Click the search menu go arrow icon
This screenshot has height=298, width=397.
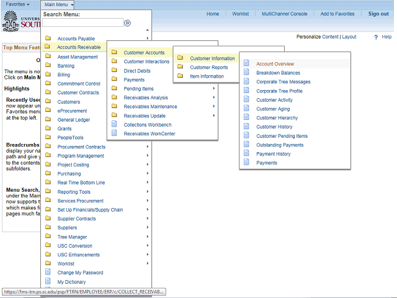click(x=127, y=23)
